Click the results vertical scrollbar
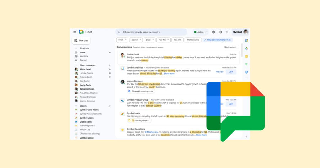The image size is (320, 168). tap(242, 50)
